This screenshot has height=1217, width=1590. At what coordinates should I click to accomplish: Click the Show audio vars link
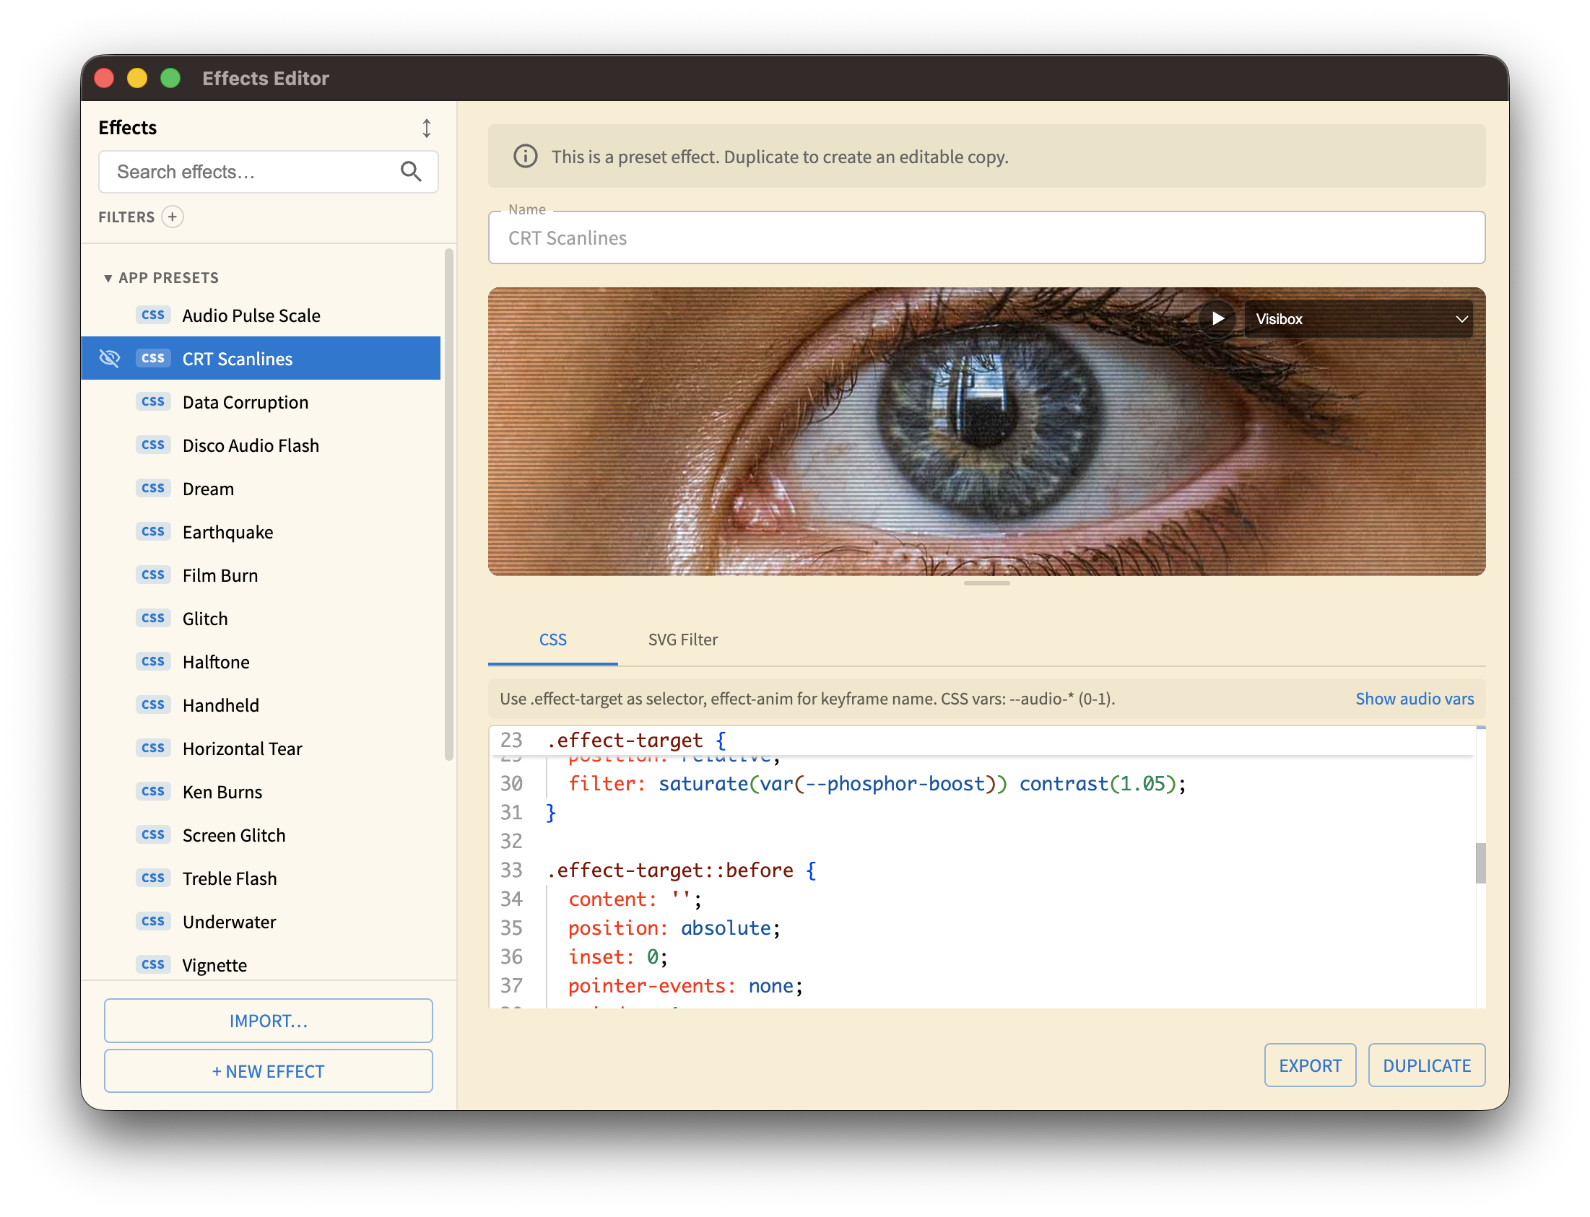tap(1414, 698)
